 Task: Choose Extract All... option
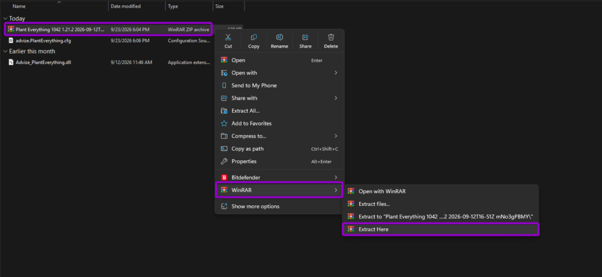point(279,111)
